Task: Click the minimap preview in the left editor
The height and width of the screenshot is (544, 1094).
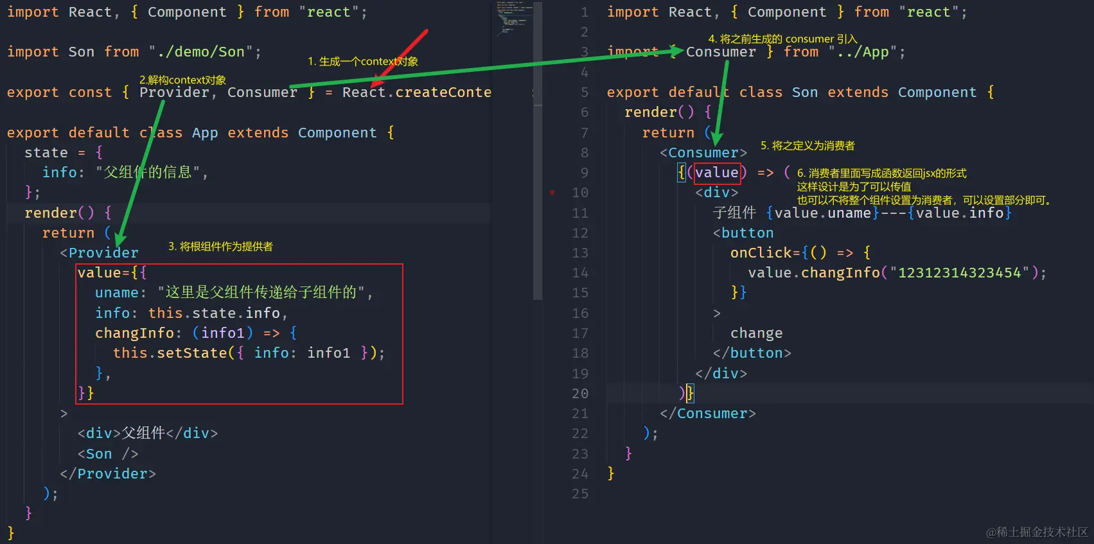Action: point(514,18)
